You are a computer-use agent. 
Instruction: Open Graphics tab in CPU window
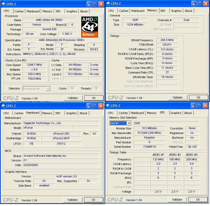point(72,11)
